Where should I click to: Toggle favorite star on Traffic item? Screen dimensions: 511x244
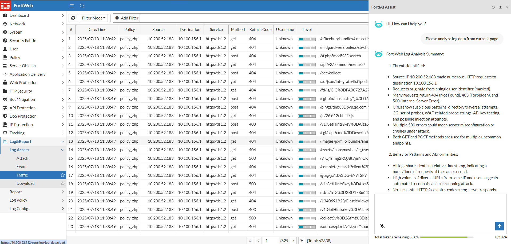click(x=63, y=175)
